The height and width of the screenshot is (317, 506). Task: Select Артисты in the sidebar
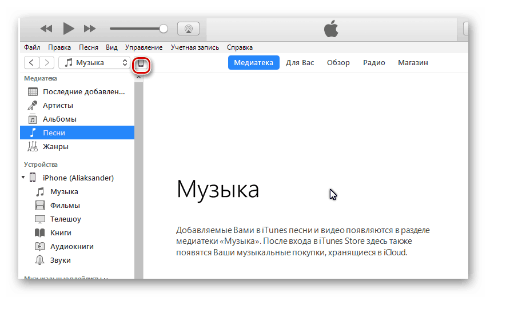click(x=77, y=106)
